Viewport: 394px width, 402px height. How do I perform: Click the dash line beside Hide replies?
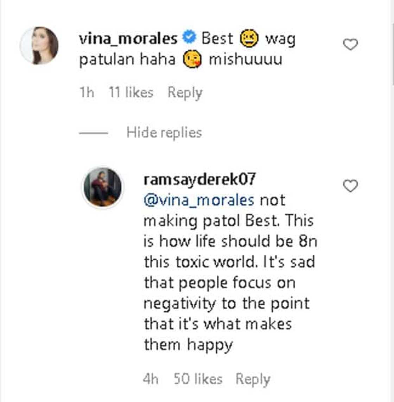click(93, 133)
